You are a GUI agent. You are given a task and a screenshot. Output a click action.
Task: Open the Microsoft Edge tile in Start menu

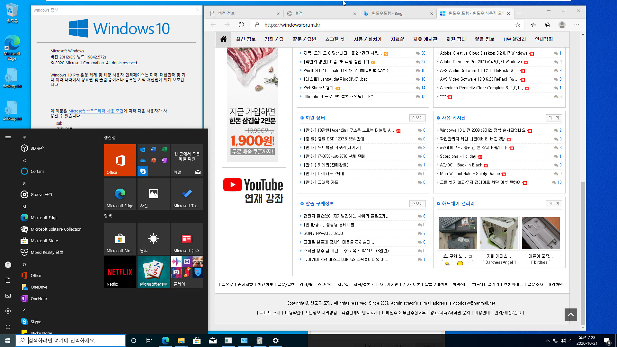pos(120,194)
